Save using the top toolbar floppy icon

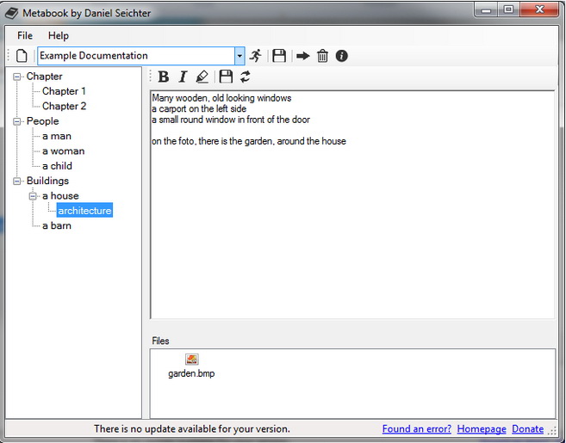point(279,56)
